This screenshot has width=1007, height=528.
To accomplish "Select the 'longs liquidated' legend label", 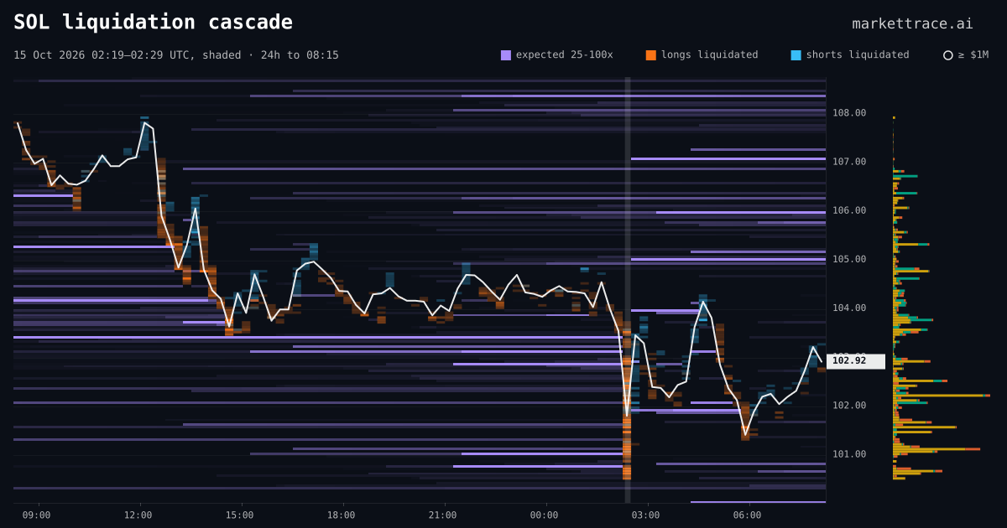I will point(709,54).
